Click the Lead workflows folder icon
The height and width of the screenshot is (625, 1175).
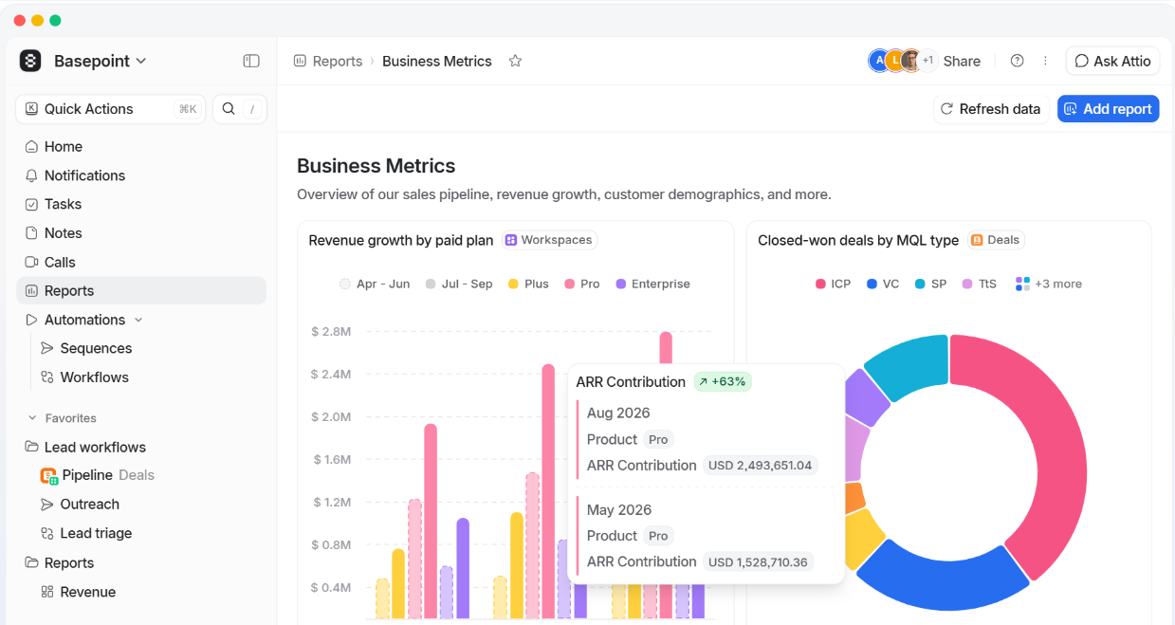[31, 447]
